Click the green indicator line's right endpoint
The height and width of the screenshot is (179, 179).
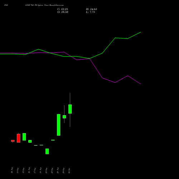pos(141,32)
